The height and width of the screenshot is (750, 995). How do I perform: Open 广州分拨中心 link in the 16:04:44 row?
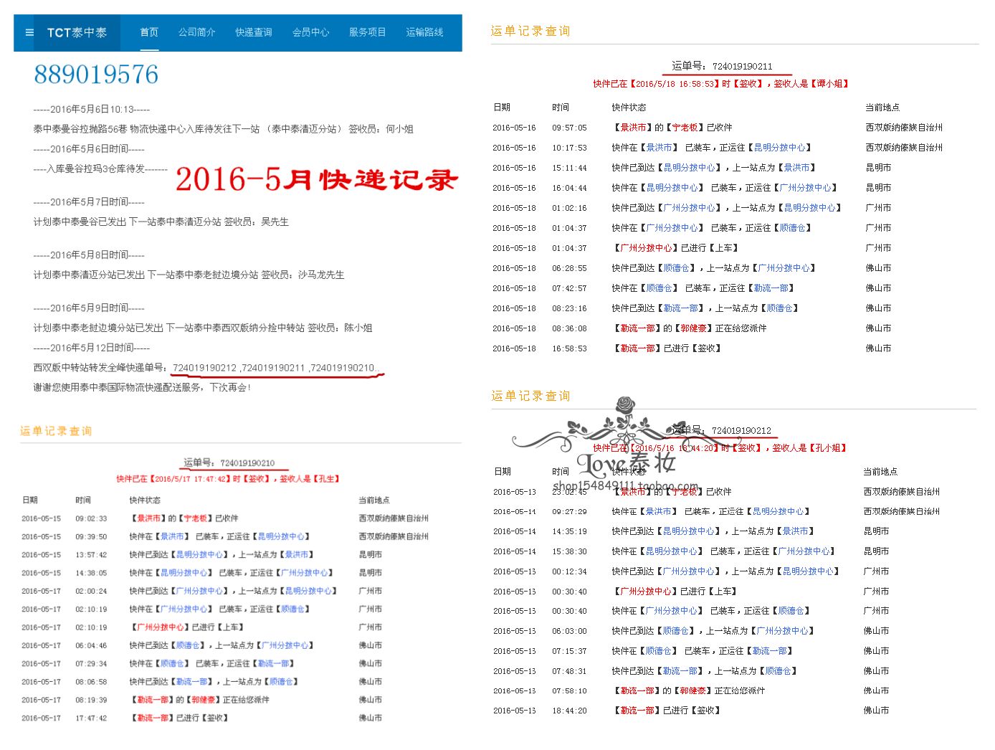click(806, 188)
